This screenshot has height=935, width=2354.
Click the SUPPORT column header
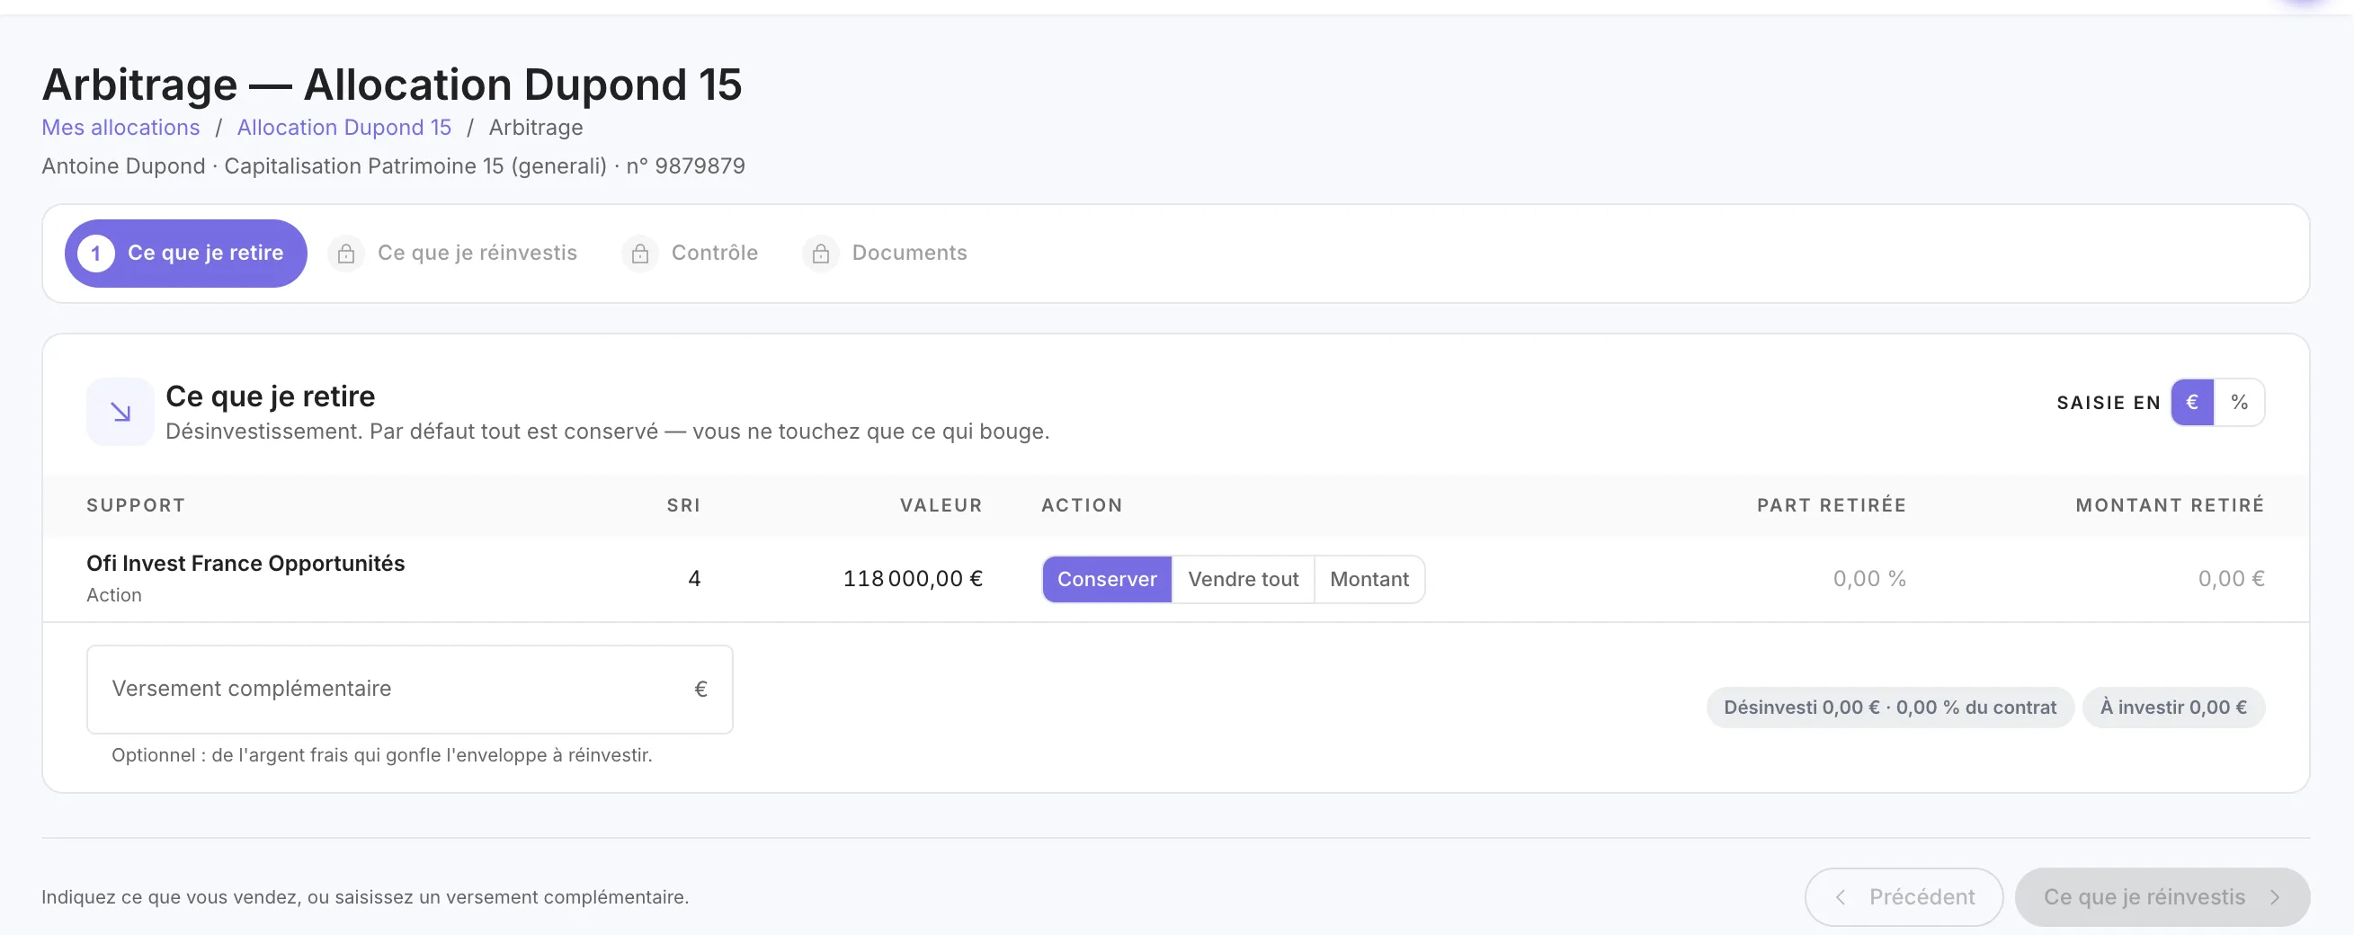(136, 505)
